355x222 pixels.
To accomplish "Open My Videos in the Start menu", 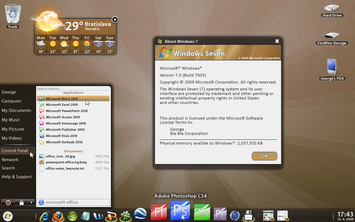I will tap(12, 138).
